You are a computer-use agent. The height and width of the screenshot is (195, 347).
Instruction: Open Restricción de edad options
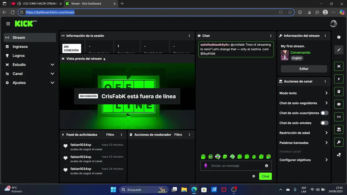[x=304, y=133]
